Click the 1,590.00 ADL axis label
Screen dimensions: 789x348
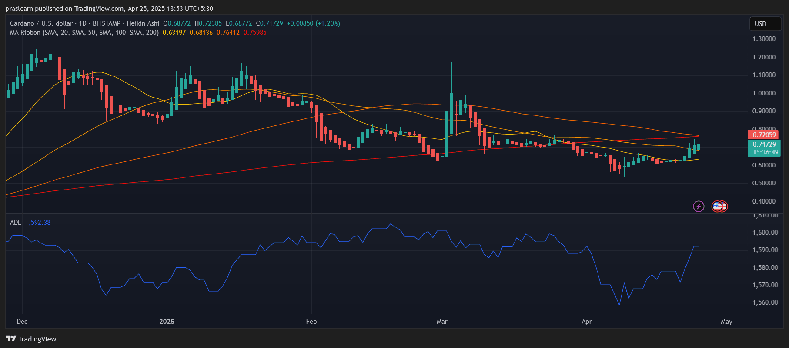[765, 250]
